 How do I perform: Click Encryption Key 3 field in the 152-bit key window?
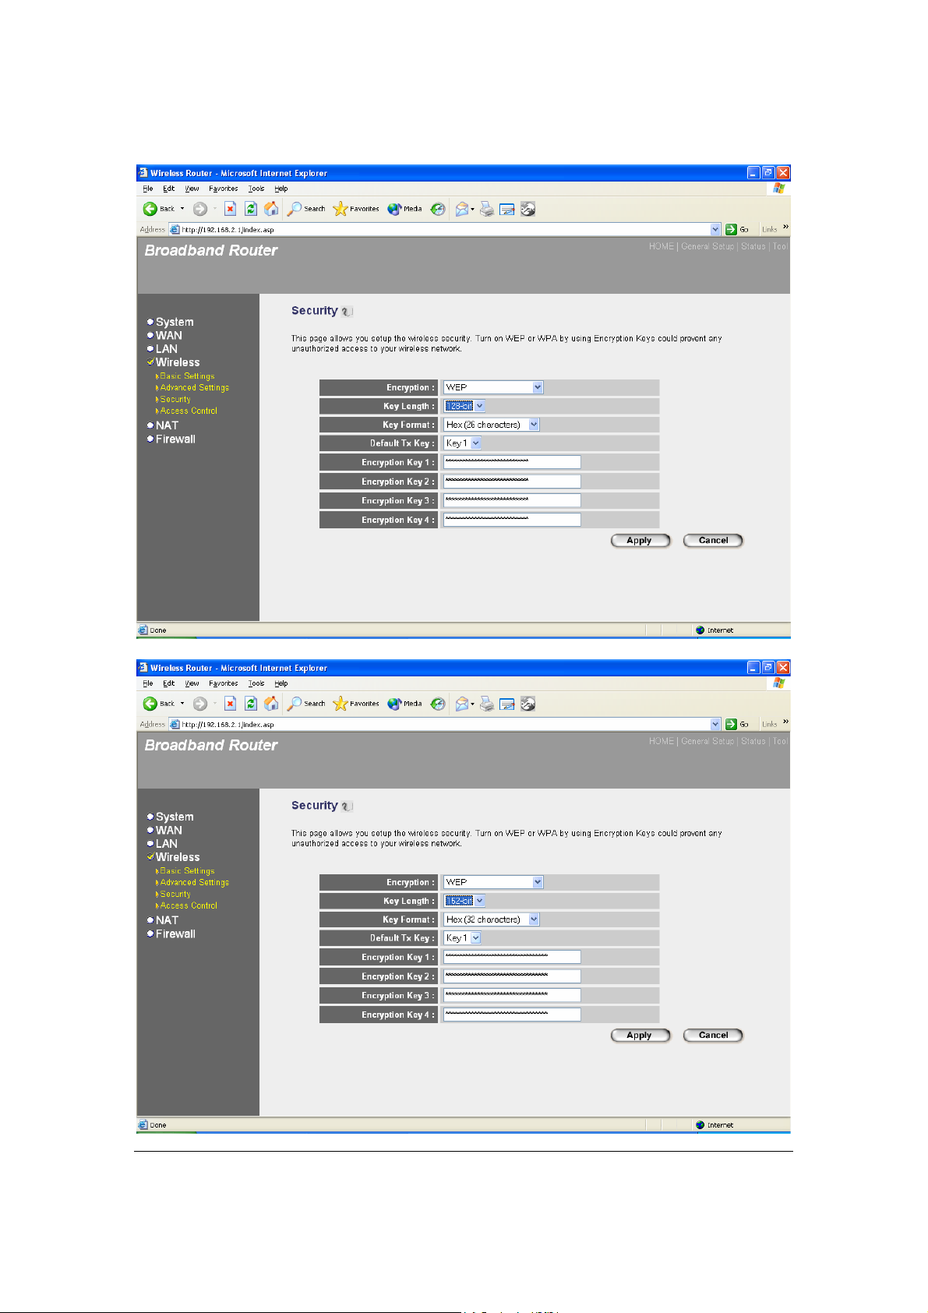coord(512,995)
